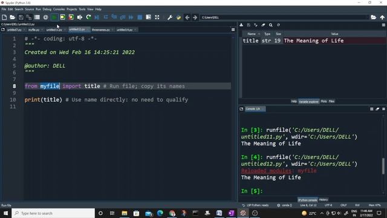Clear console variables eraser icon
The height and width of the screenshot is (218, 387).
click(377, 109)
